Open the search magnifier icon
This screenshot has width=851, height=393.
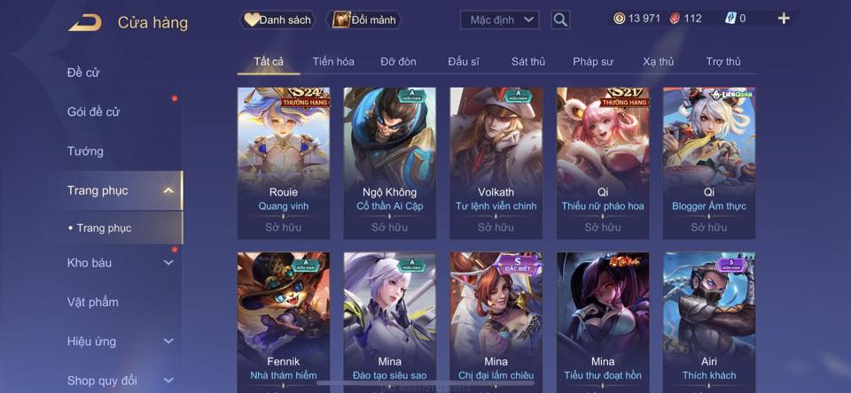pyautogui.click(x=560, y=20)
